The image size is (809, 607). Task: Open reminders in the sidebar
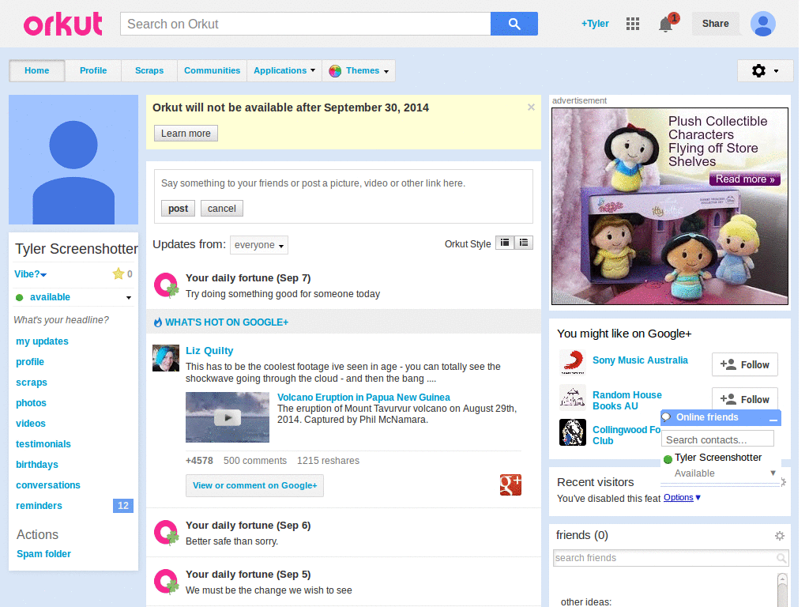[39, 506]
